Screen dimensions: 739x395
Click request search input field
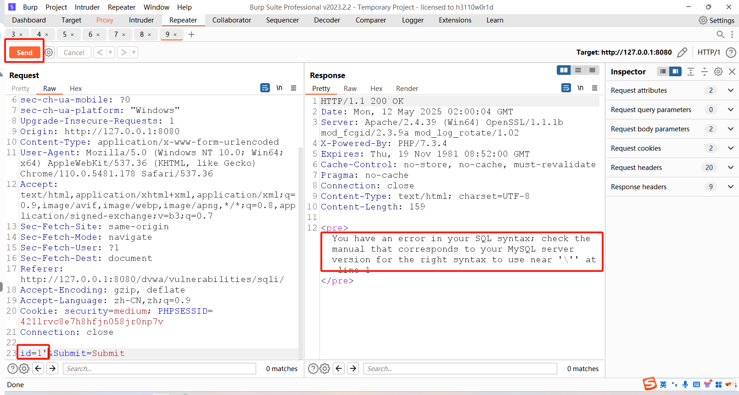(160, 368)
